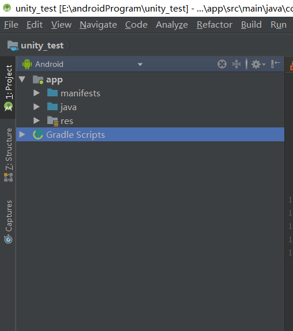Click the java folder icon

coord(52,107)
